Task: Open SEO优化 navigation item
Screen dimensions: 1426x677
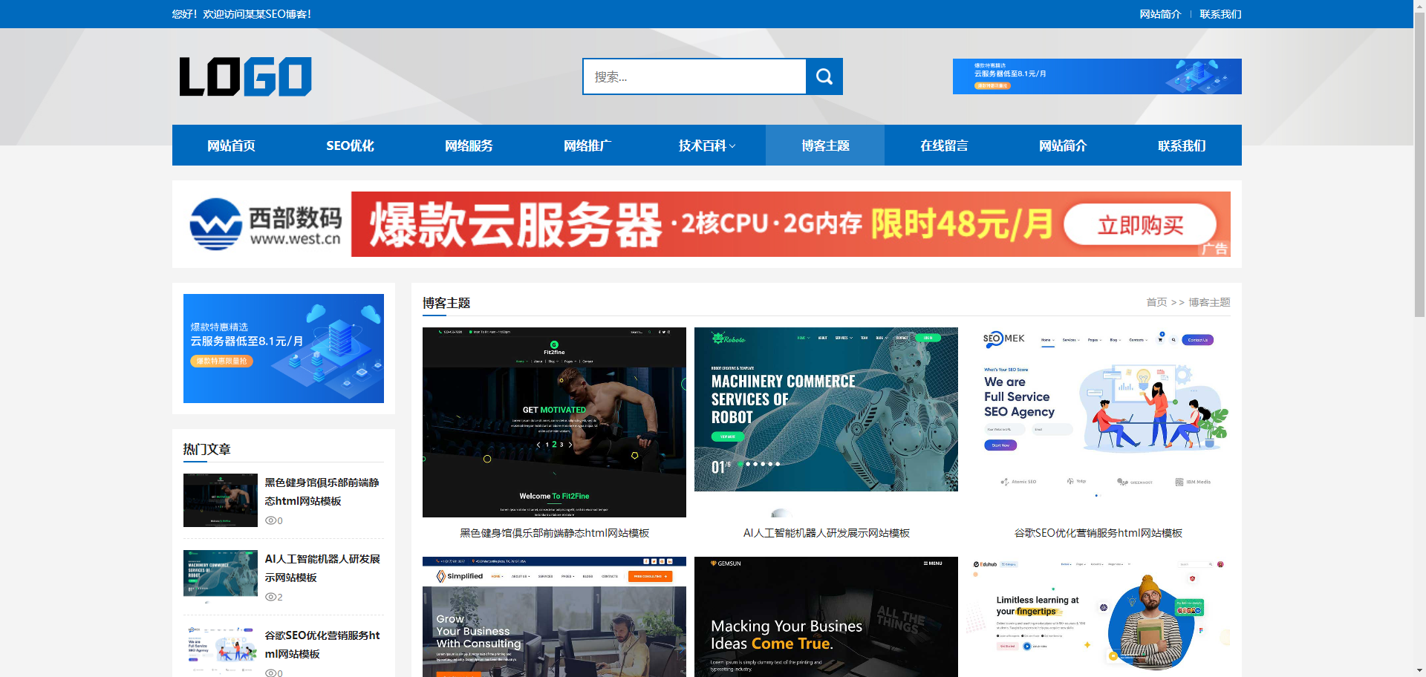Action: tap(350, 145)
